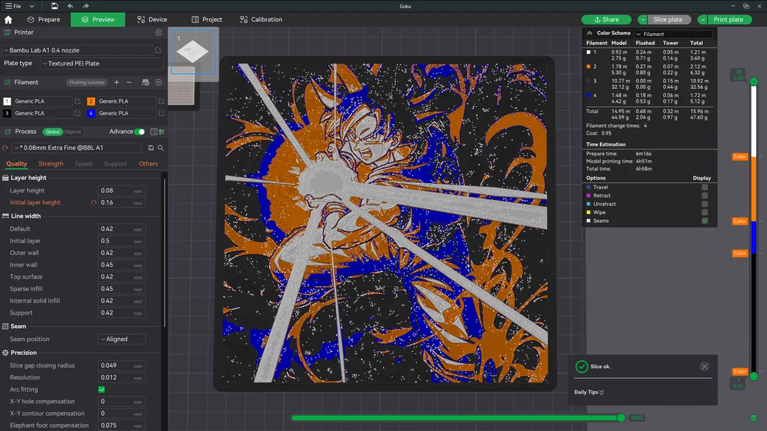Close the Slice ok notification
Image resolution: width=767 pixels, height=431 pixels.
704,366
